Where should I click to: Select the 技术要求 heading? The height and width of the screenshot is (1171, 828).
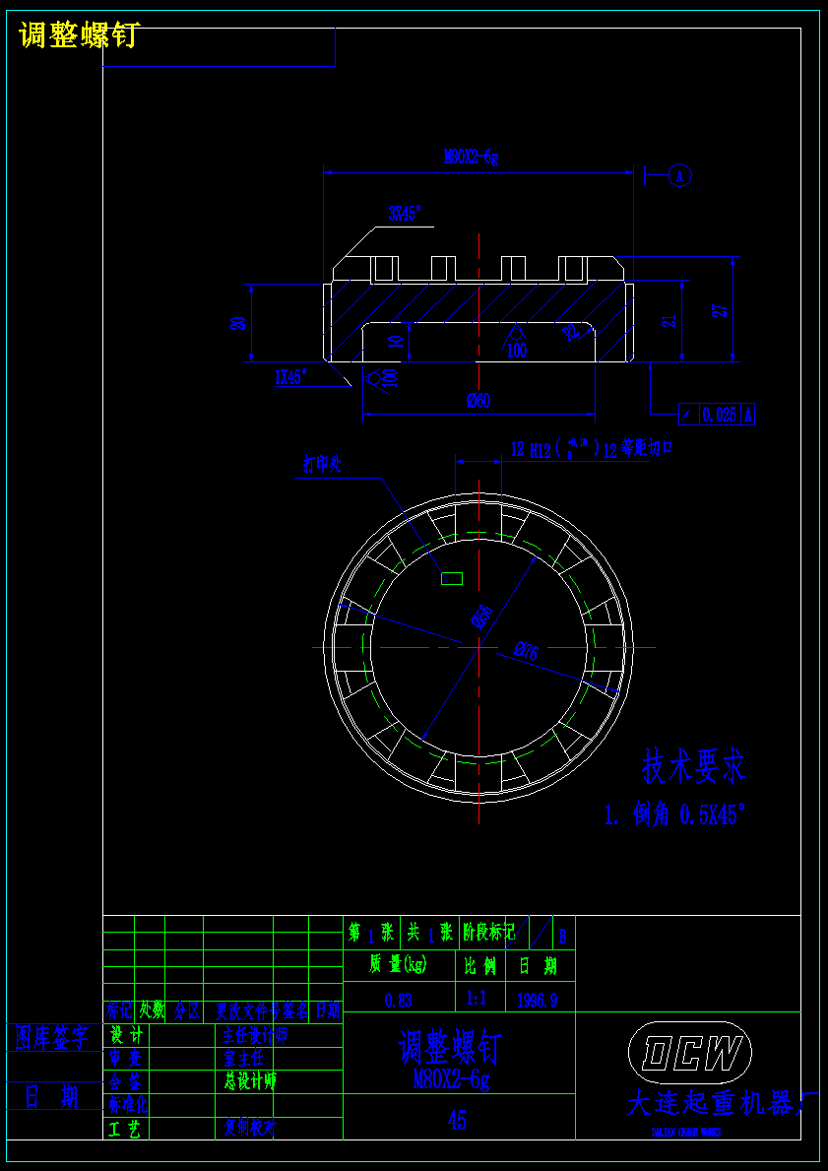[x=694, y=768]
